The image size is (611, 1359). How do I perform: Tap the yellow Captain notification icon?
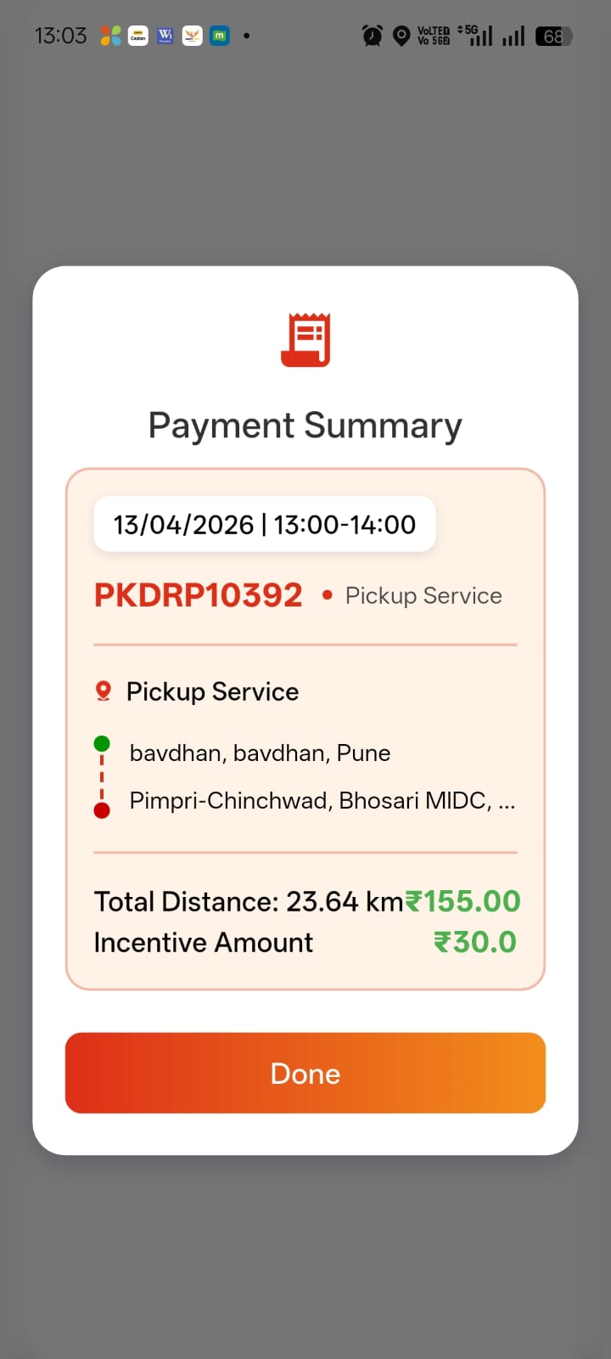137,36
